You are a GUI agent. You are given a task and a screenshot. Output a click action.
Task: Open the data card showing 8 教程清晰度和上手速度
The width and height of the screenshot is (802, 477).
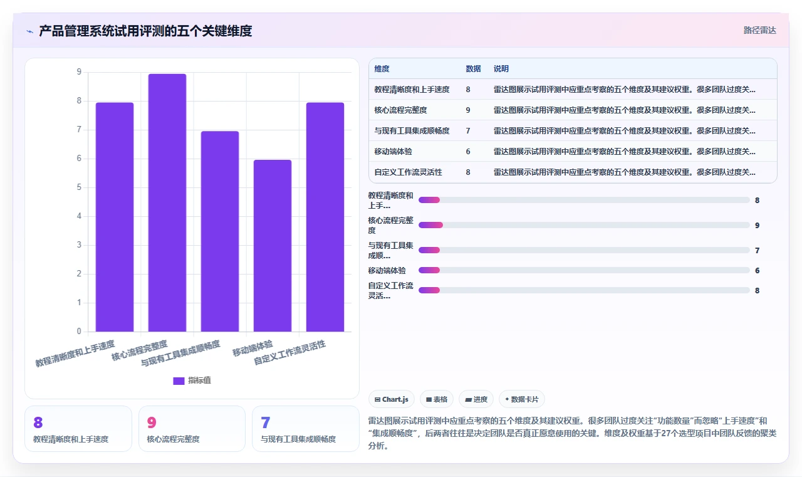(x=78, y=429)
